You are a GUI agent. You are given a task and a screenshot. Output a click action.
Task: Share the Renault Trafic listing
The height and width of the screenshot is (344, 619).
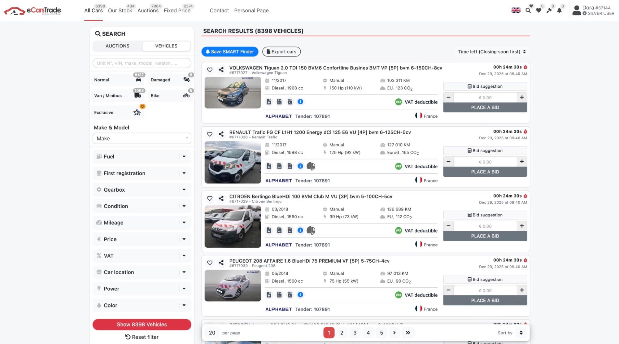point(221,134)
